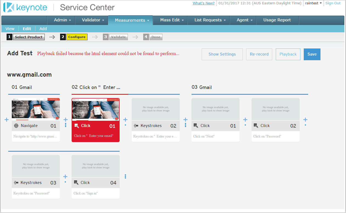Viewport: 346px width, 213px height.
Task: Click the Keynote logo
Action: (25, 7)
